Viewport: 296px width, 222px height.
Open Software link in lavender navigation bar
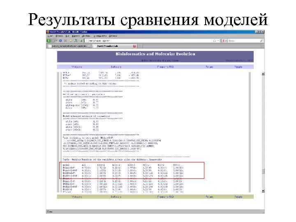click(116, 67)
